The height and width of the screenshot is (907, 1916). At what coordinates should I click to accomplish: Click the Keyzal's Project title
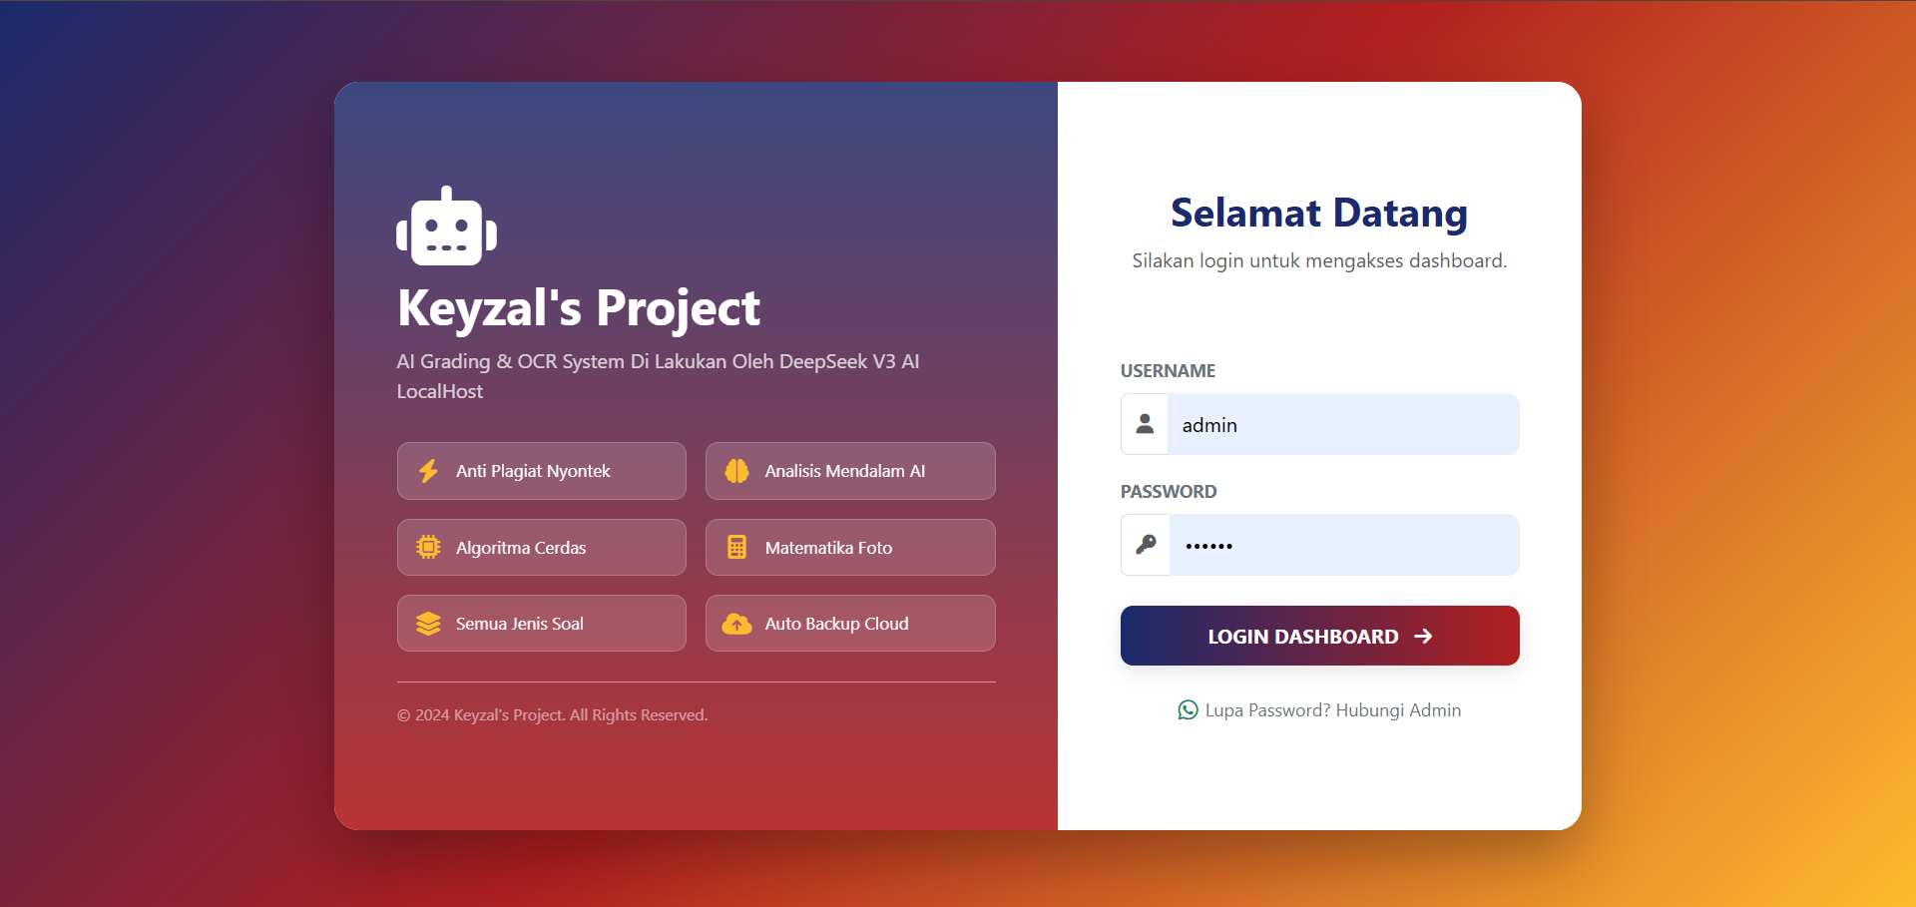579,307
